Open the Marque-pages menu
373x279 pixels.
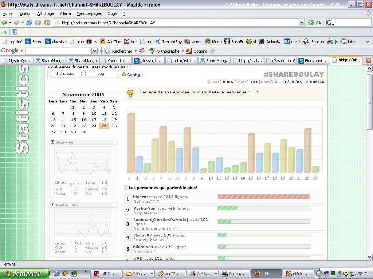click(x=89, y=13)
